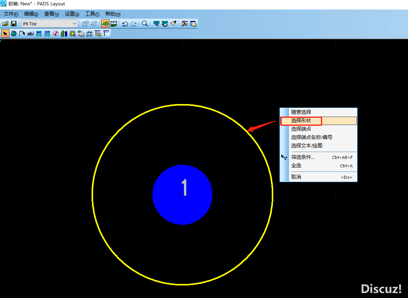Click the Properties toolbar icon
This screenshot has height=298, width=408.
(x=85, y=24)
